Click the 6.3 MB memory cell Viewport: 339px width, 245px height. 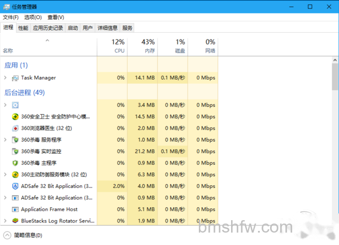pyautogui.click(x=142, y=174)
